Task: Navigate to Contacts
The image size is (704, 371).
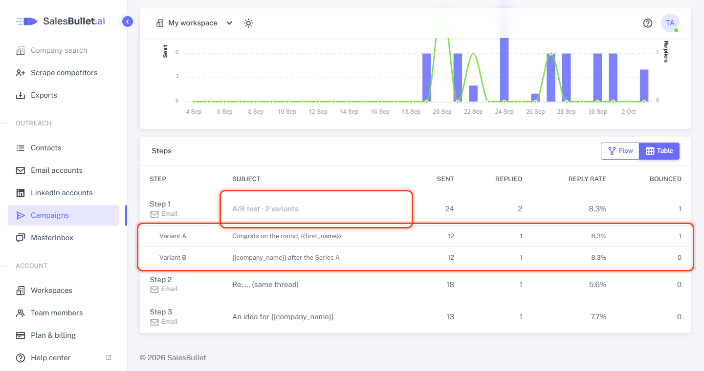Action: coord(64,148)
